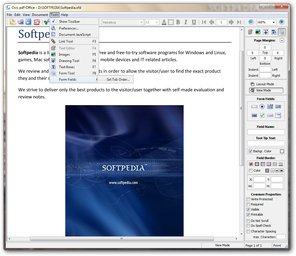This screenshot has width=296, height=256.
Task: Open the font size dropdown
Action: click(156, 22)
